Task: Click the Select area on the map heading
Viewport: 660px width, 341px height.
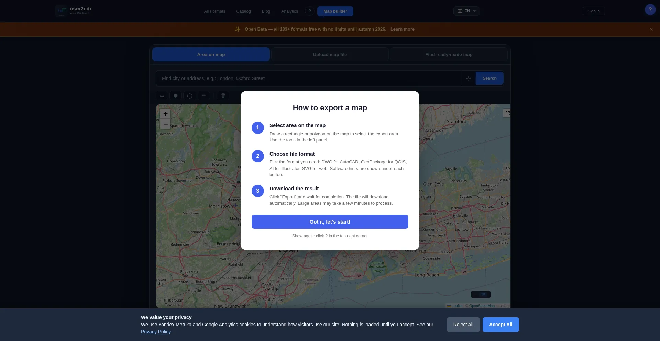Action: (x=297, y=125)
